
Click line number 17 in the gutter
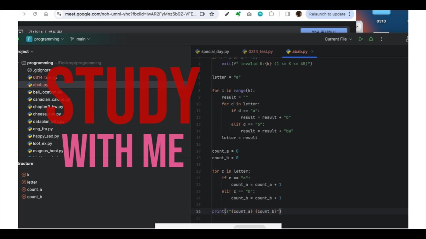(198, 151)
